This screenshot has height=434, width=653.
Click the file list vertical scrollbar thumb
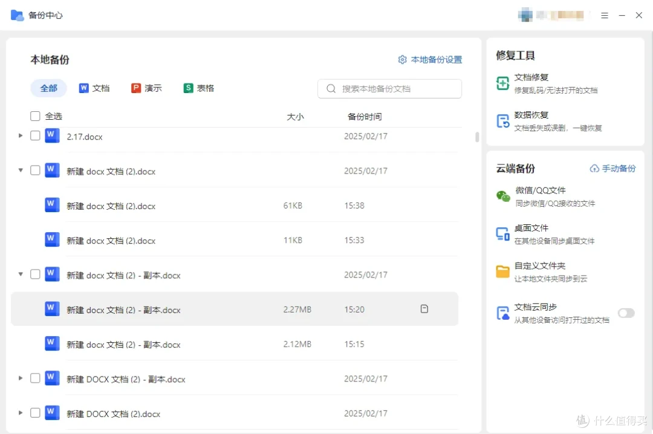coord(477,137)
